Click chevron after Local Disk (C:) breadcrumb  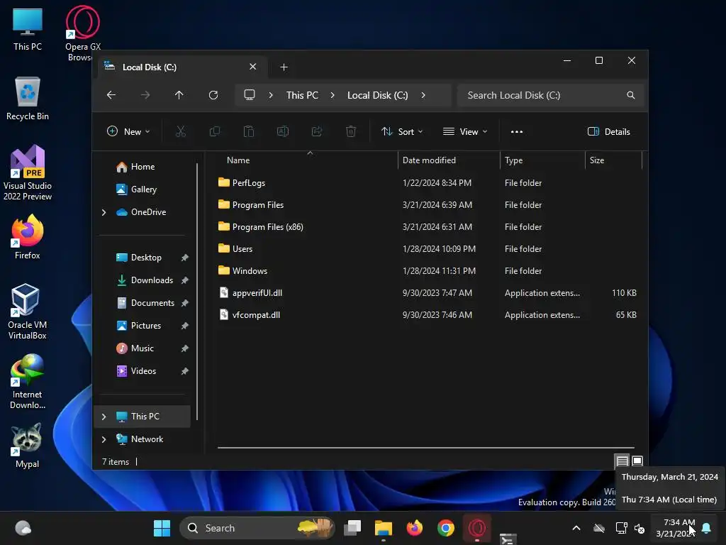tap(423, 95)
